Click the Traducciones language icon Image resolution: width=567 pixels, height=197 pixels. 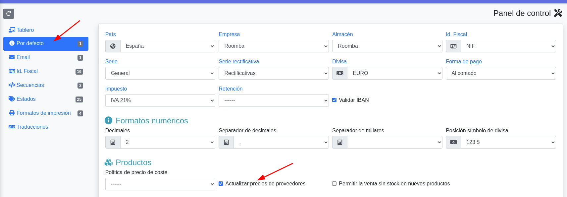point(12,127)
